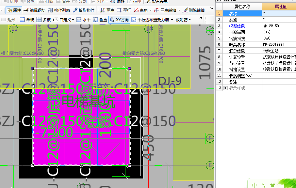Click the 钢筋锚固 value (35)
Image resolution: width=296 pixels, height=188 pixels.
(x=279, y=32)
